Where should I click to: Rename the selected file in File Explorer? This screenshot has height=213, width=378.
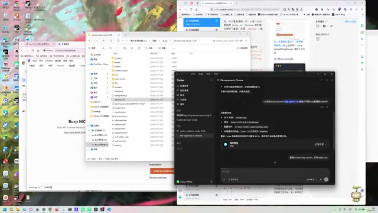(x=125, y=48)
